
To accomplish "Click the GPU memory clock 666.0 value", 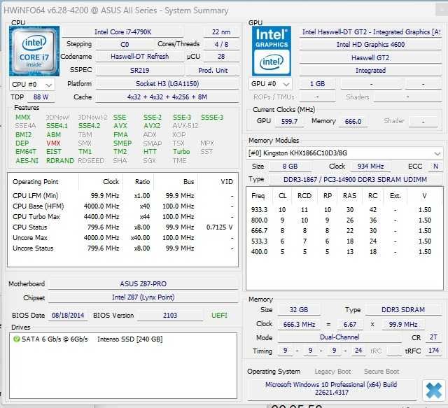I will pyautogui.click(x=353, y=122).
